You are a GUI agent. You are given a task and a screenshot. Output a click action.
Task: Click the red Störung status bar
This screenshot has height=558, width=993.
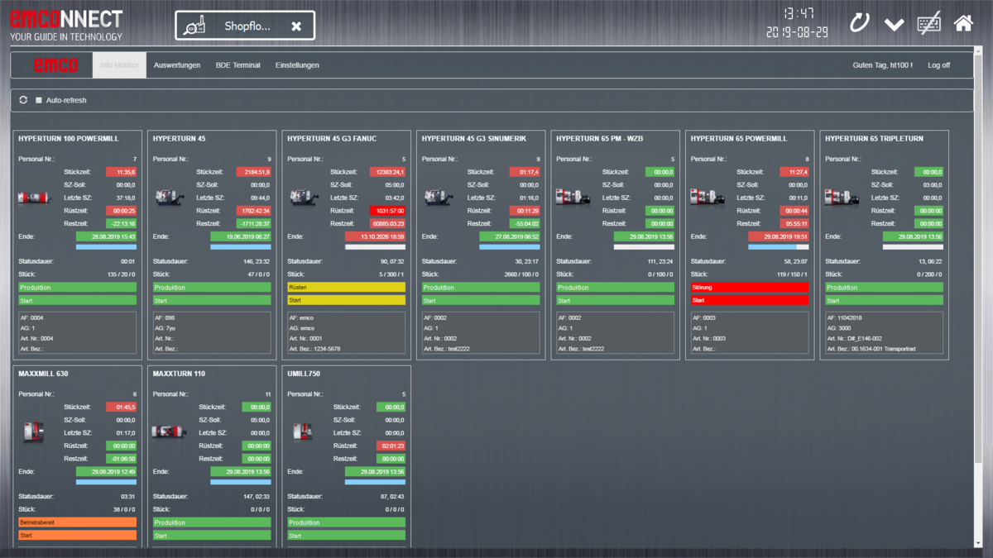click(749, 287)
